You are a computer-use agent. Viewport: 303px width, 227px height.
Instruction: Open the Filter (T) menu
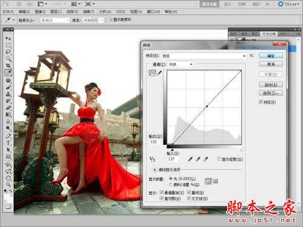(x=88, y=12)
